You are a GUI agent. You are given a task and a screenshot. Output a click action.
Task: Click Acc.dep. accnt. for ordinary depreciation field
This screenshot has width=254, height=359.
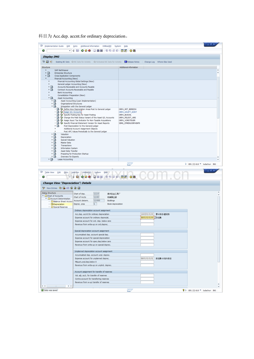(147, 214)
